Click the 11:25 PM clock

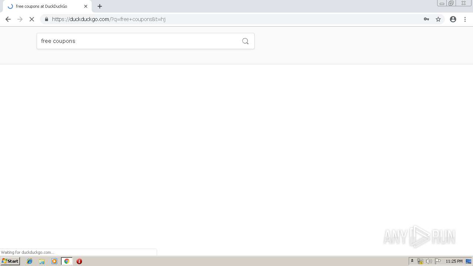(454, 261)
